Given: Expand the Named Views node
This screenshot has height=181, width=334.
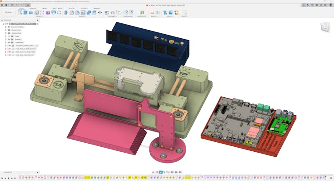Looking at the screenshot, I should coord(6,30).
